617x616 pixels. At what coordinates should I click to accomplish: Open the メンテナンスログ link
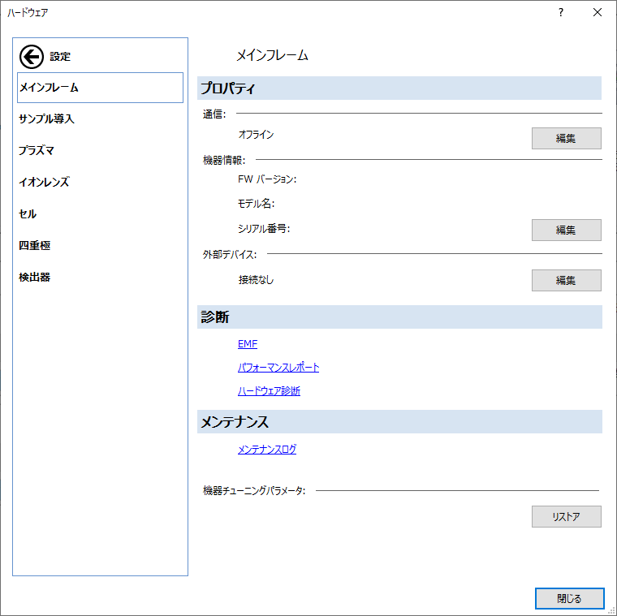(267, 449)
